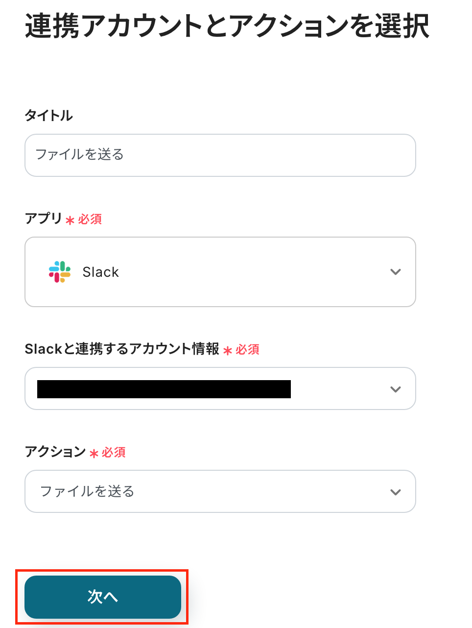The width and height of the screenshot is (472, 628).
Task: Click the 必須 marker next to アプリ
Action: tap(90, 219)
